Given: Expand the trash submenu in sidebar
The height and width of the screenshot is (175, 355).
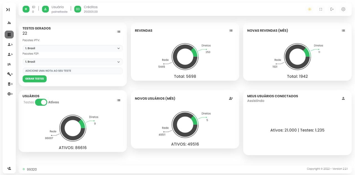Looking at the screenshot, I should coord(10,84).
